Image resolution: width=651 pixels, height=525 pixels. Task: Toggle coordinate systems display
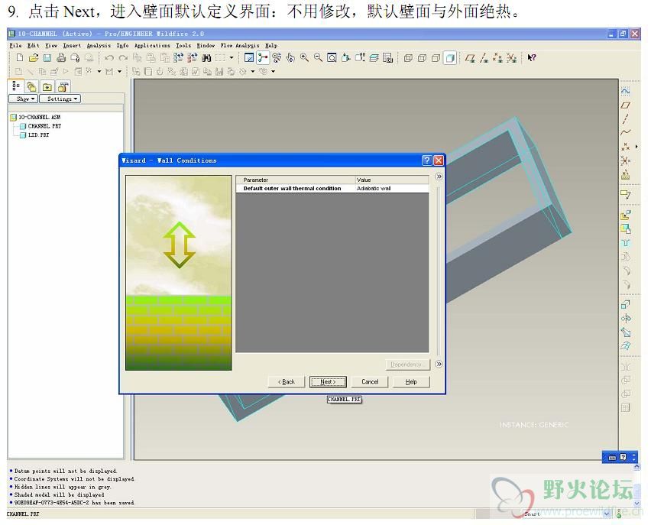[x=511, y=58]
